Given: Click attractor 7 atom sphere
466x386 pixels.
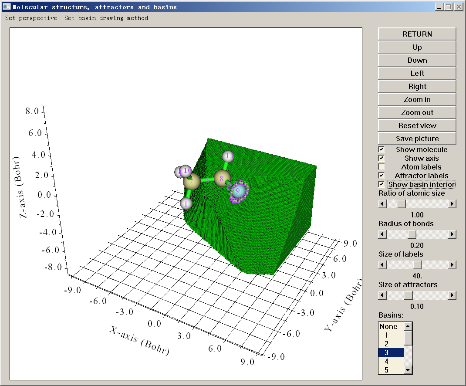Looking at the screenshot, I should pos(191,181).
